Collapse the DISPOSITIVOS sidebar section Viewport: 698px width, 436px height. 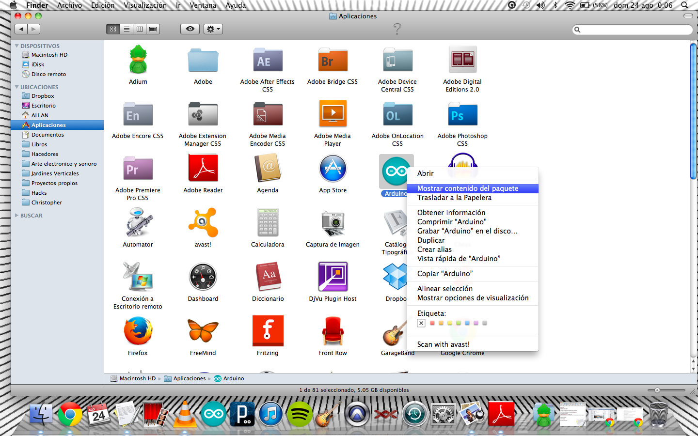(17, 46)
